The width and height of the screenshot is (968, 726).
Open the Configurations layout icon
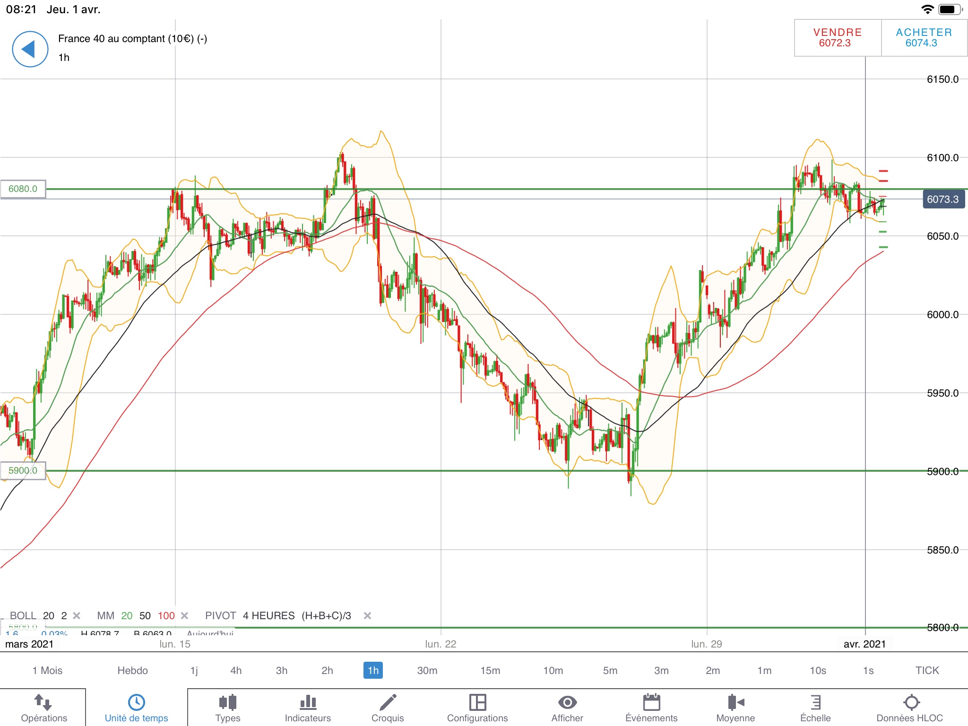[x=477, y=703]
